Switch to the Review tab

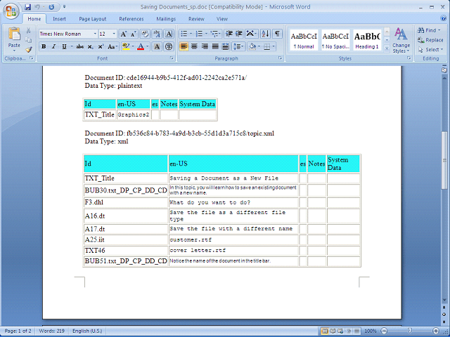[x=196, y=19]
